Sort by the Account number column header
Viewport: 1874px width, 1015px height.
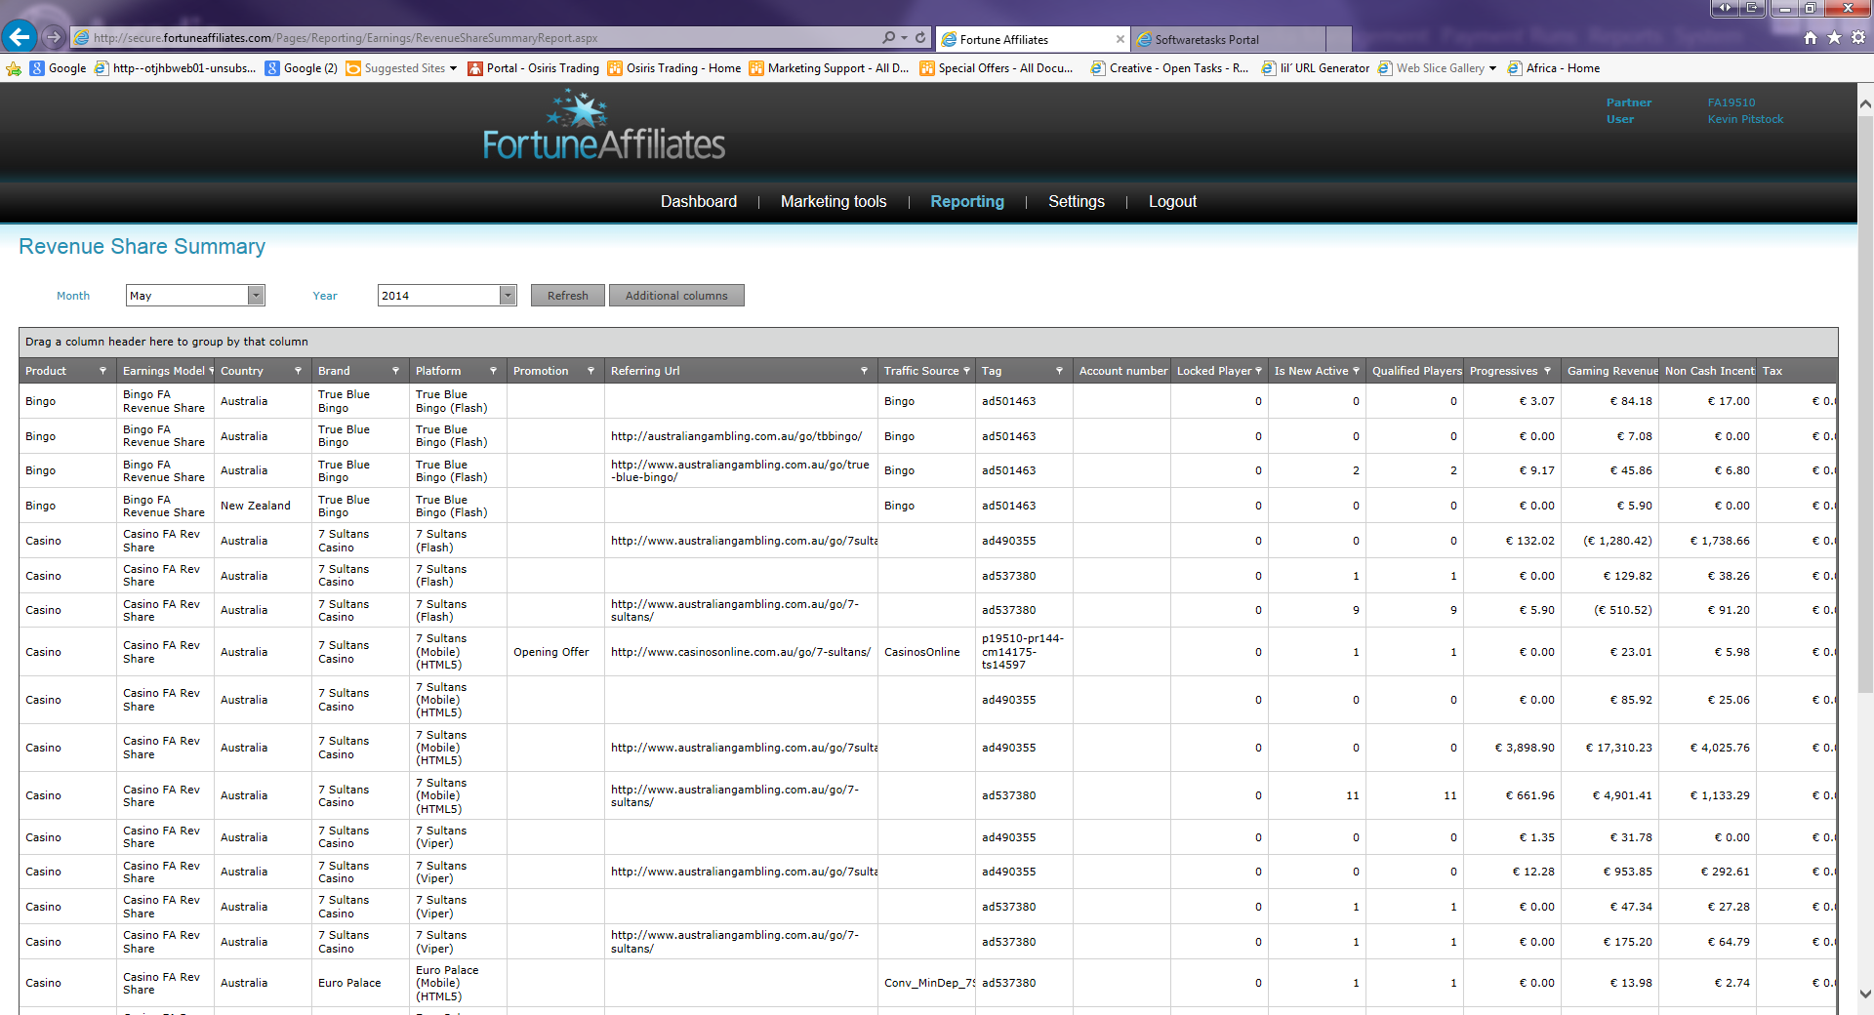pyautogui.click(x=1122, y=371)
